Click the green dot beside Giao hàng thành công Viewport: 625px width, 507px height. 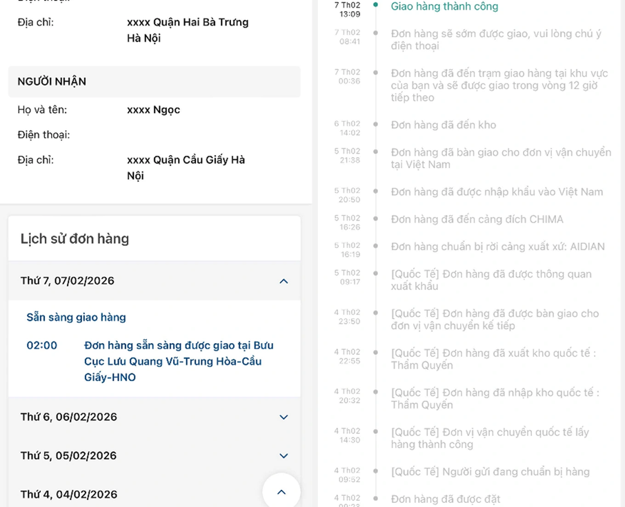[x=375, y=5]
